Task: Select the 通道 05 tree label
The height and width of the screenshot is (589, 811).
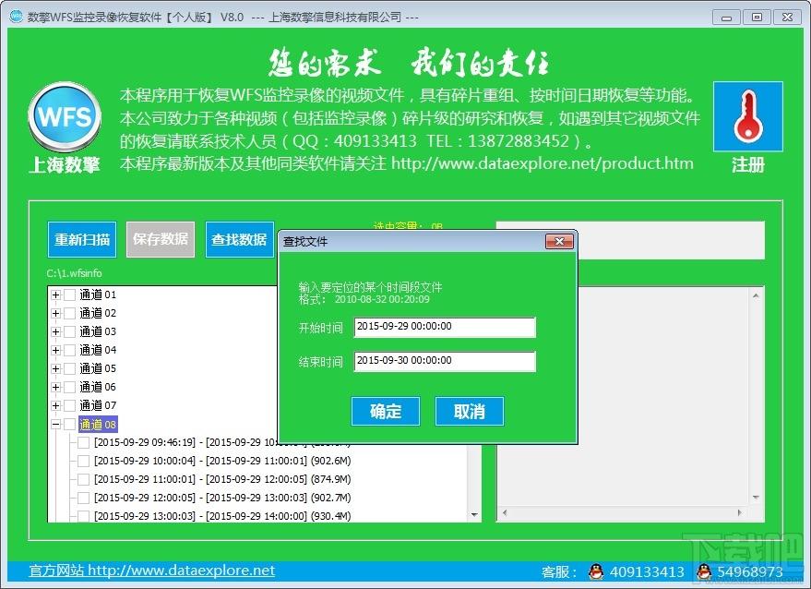Action: pyautogui.click(x=98, y=368)
